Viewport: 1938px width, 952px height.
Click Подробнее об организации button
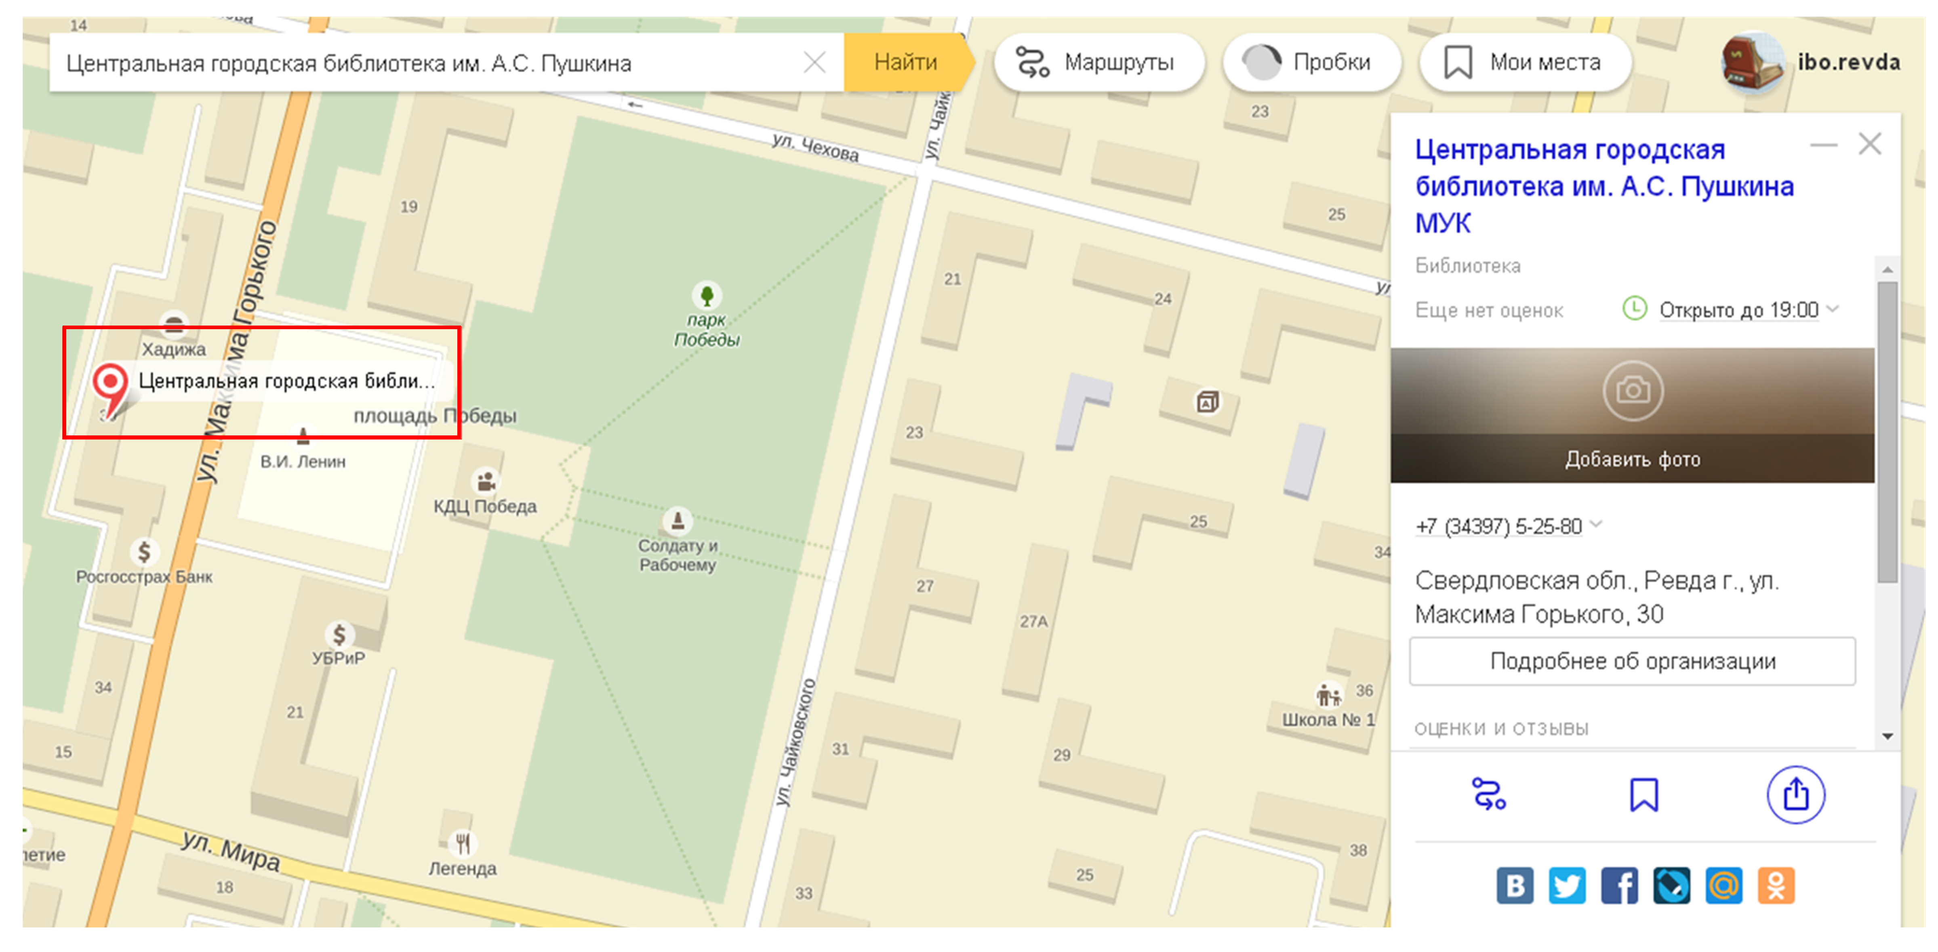point(1632,661)
